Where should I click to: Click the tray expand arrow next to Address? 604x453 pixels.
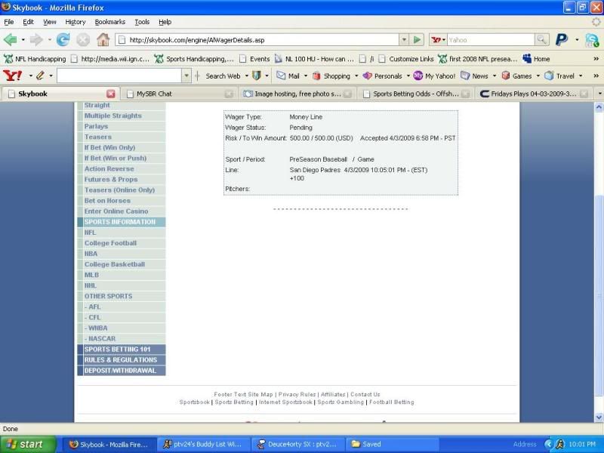tap(548, 444)
